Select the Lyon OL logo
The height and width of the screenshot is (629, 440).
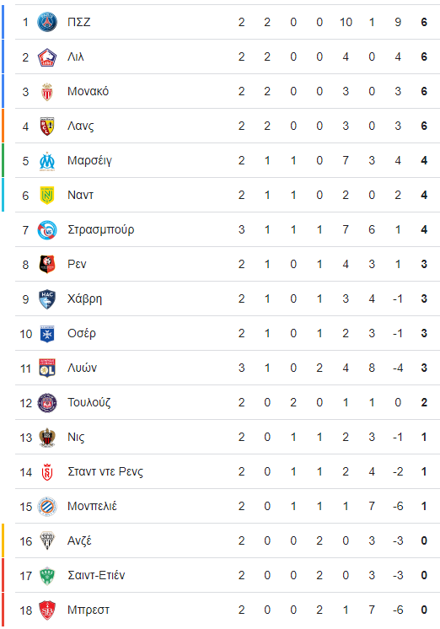click(47, 368)
